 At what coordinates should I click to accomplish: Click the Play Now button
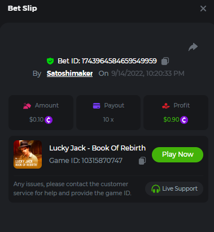coord(178,154)
